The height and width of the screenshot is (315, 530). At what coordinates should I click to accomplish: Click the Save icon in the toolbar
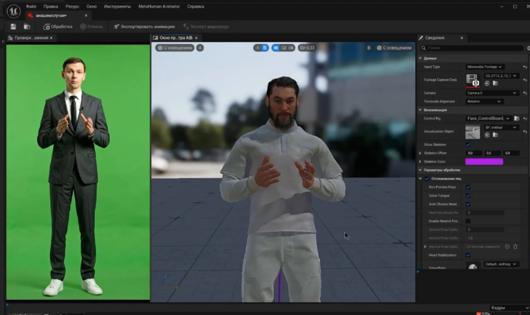point(13,26)
